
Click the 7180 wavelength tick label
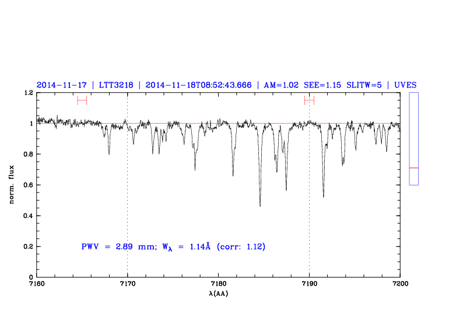(x=218, y=284)
